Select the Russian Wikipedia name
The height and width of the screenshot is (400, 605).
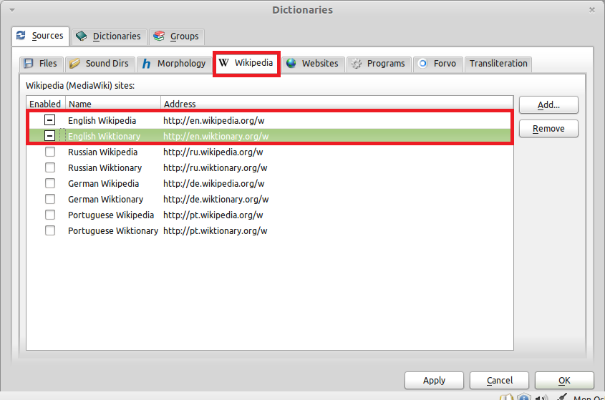(x=102, y=152)
